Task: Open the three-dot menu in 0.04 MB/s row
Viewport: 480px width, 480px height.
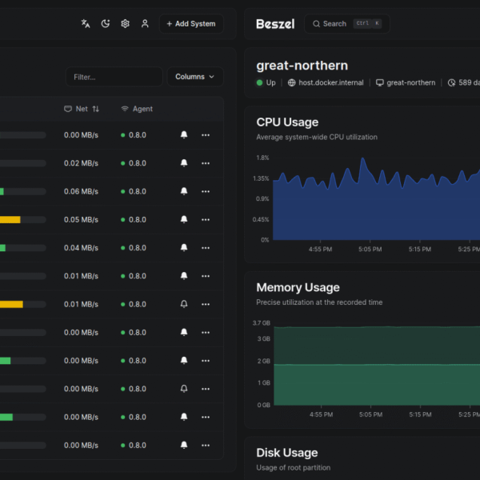Action: click(x=206, y=248)
